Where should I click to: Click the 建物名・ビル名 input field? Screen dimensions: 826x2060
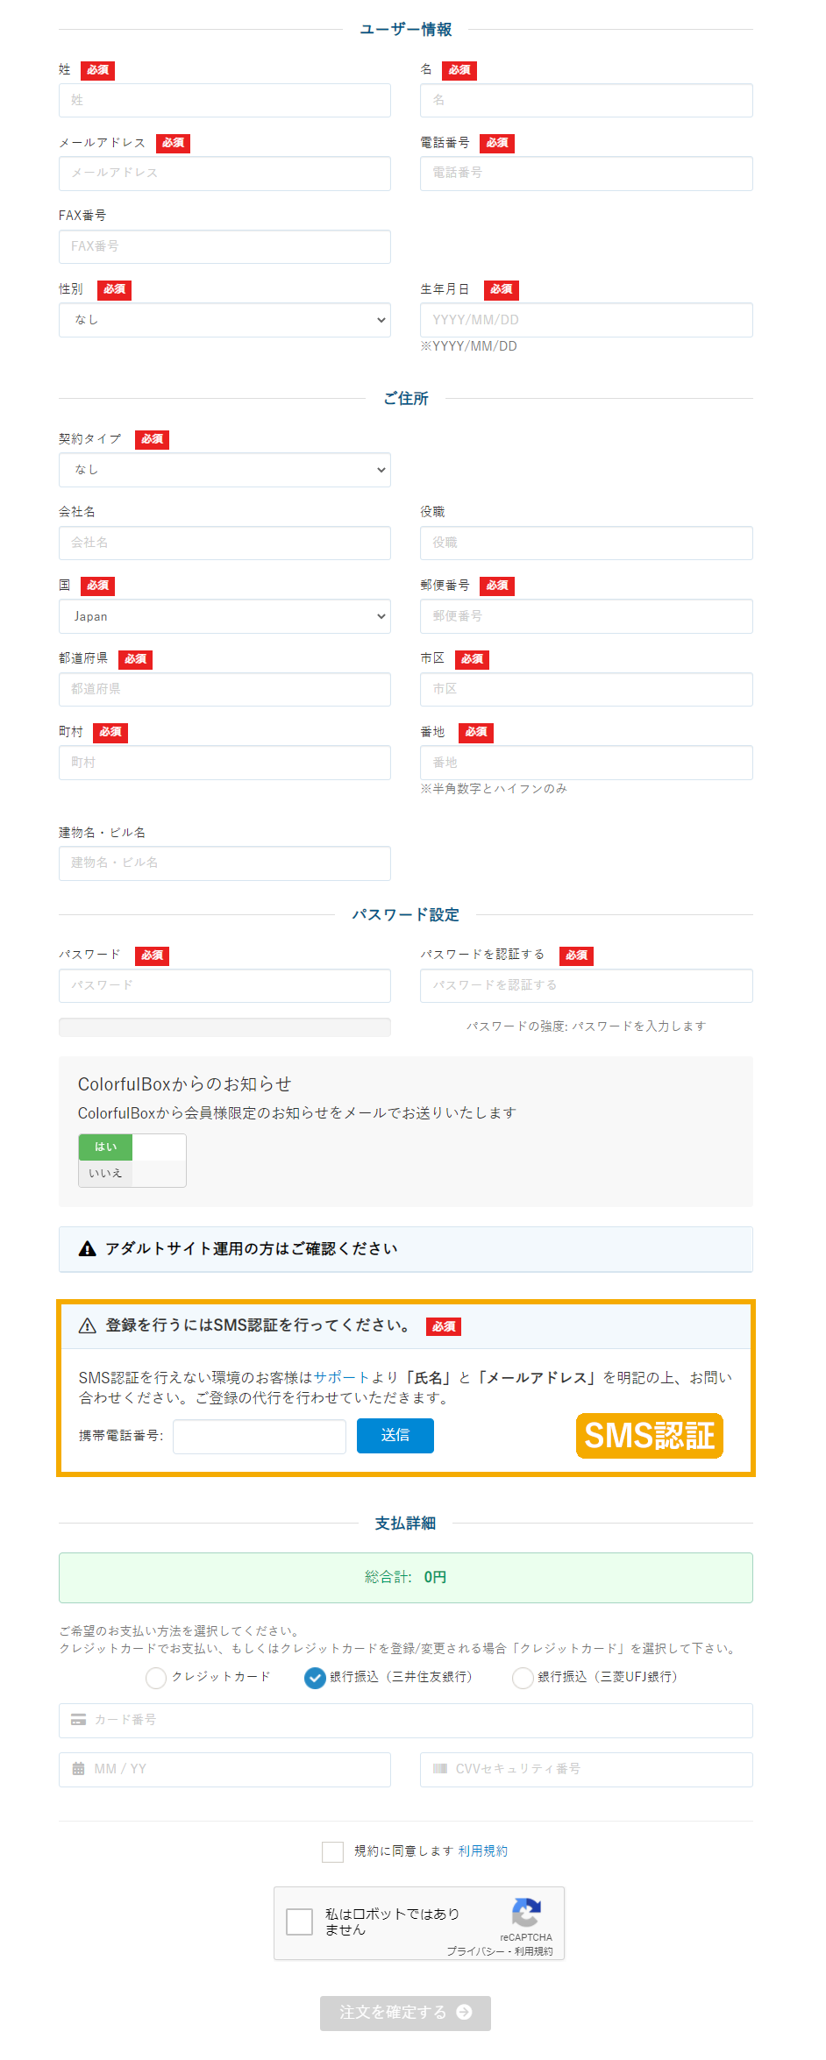tap(224, 863)
